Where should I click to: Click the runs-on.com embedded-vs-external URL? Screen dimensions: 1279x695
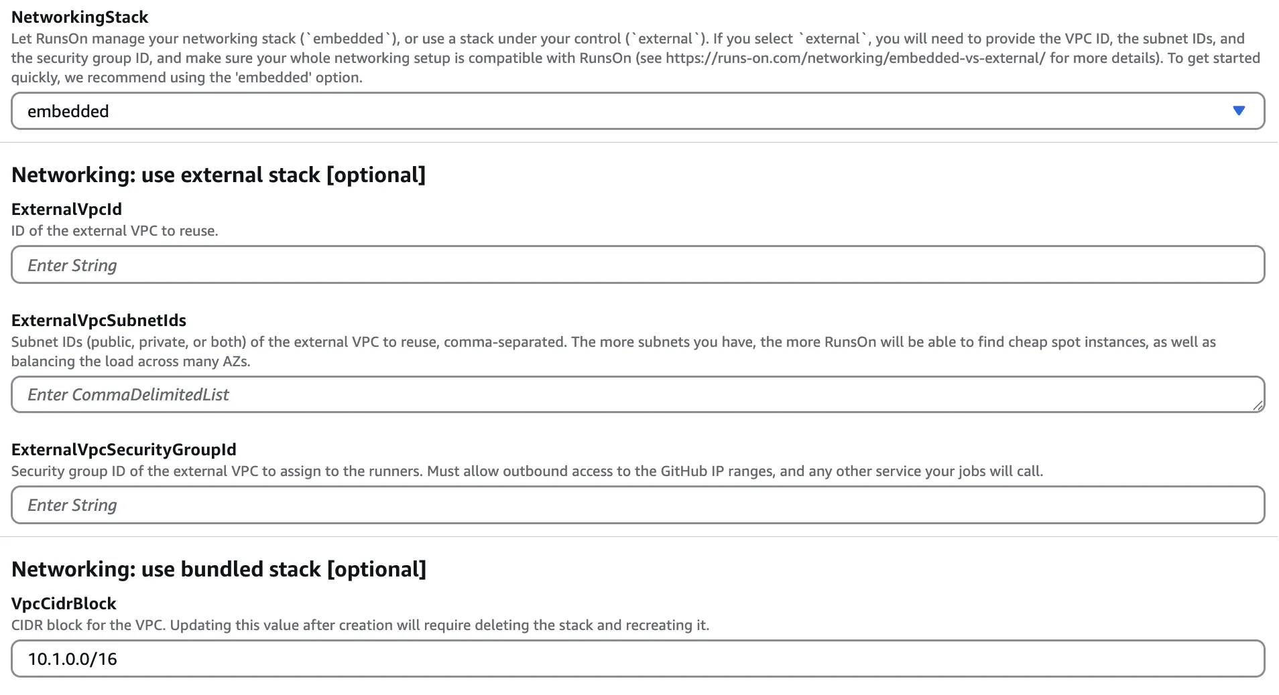pos(855,58)
